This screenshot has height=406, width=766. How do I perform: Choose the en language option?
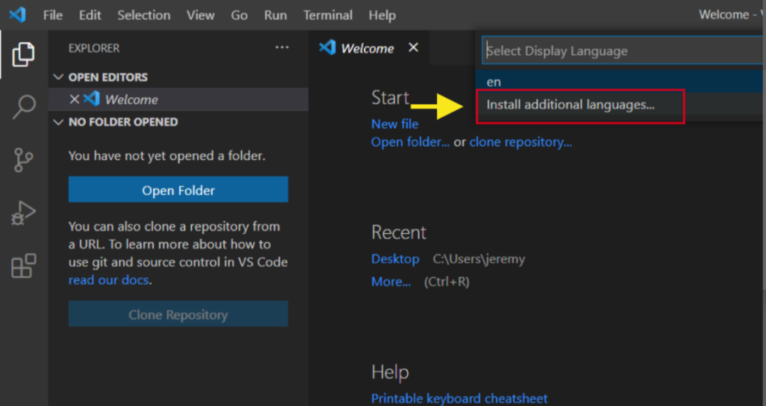click(x=621, y=81)
